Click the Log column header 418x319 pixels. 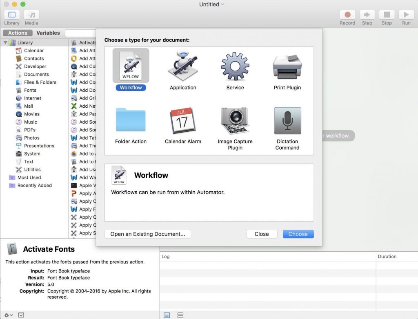(268, 256)
